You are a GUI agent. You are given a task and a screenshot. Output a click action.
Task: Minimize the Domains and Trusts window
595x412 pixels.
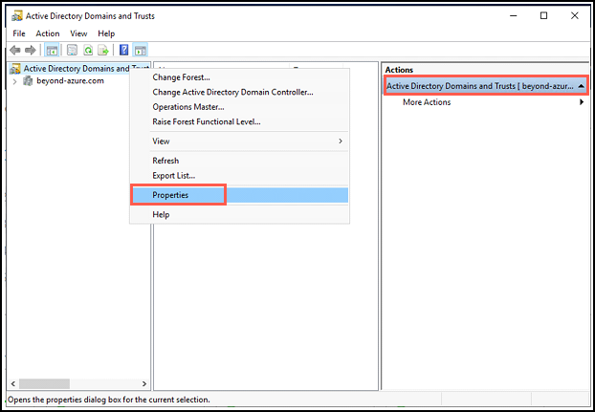tap(514, 16)
